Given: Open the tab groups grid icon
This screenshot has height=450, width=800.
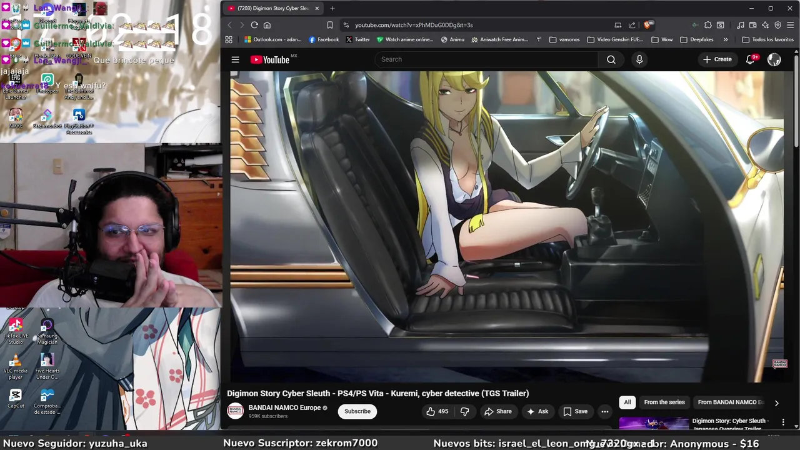Looking at the screenshot, I should (x=229, y=39).
